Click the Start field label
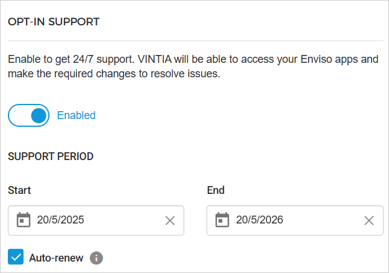 pos(19,190)
